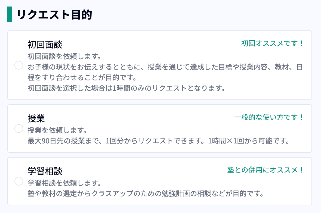The height and width of the screenshot is (213, 321).
Task: Click the 1時間のみのリクエスト note line
Action: 126,88
